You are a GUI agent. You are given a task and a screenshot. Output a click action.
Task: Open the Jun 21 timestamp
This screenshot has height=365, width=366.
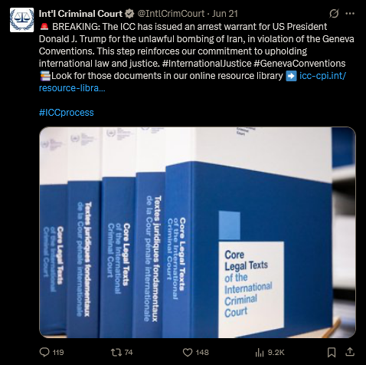pos(225,14)
